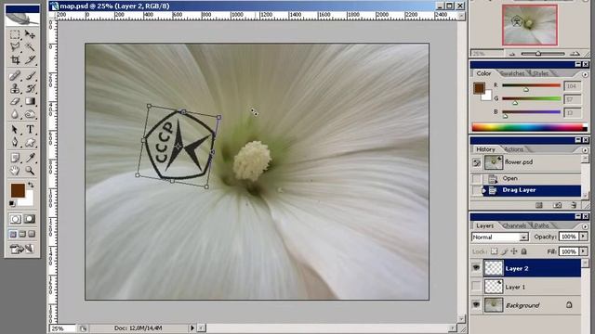Switch to Quick Mask mode
The width and height of the screenshot is (595, 334).
(29, 219)
